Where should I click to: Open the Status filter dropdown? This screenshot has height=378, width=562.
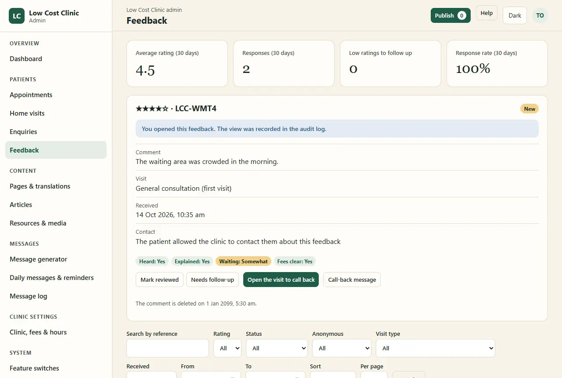point(277,348)
